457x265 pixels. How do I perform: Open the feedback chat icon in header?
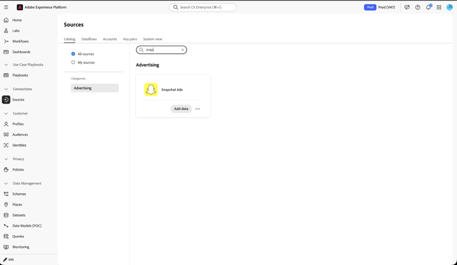407,7
